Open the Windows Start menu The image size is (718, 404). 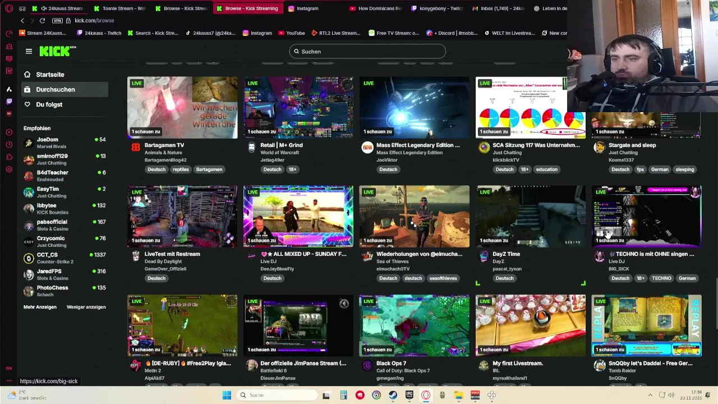227,395
